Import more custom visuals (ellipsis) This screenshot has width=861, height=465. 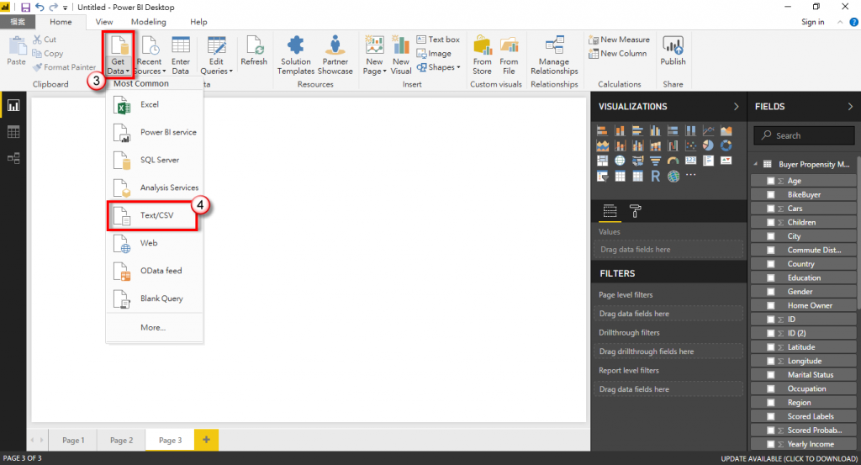(x=691, y=175)
